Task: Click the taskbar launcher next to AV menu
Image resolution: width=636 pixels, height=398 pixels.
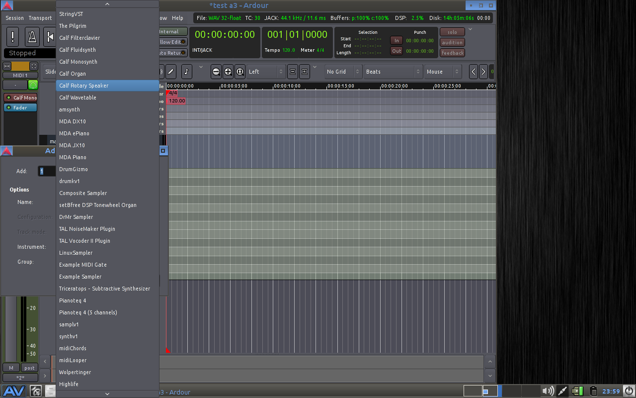Action: tap(36, 391)
